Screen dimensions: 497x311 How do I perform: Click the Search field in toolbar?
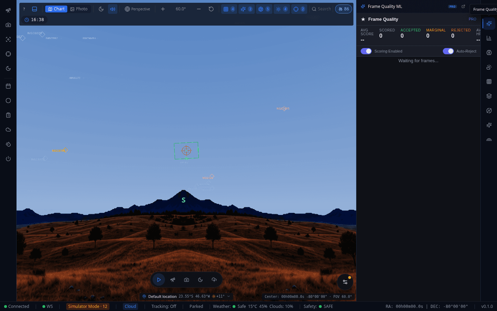pos(321,9)
